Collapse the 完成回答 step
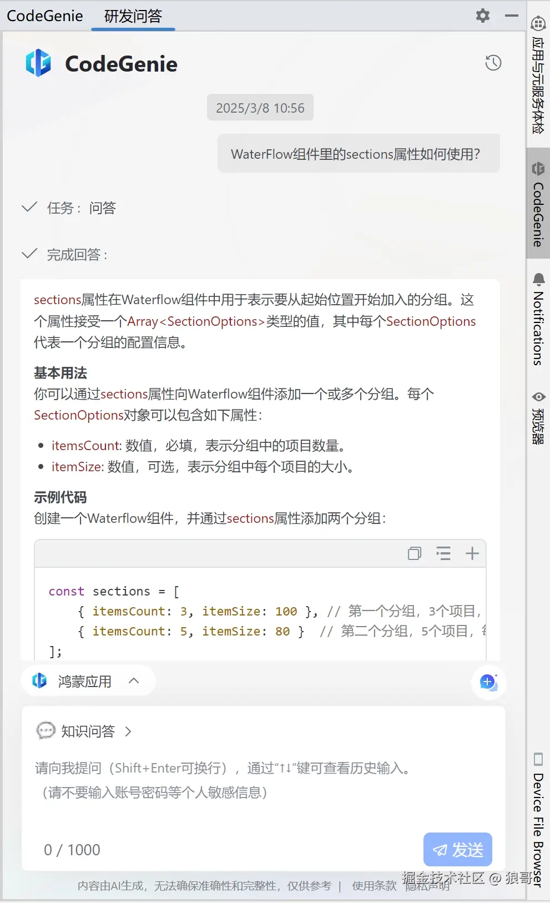550x903 pixels. 65,255
